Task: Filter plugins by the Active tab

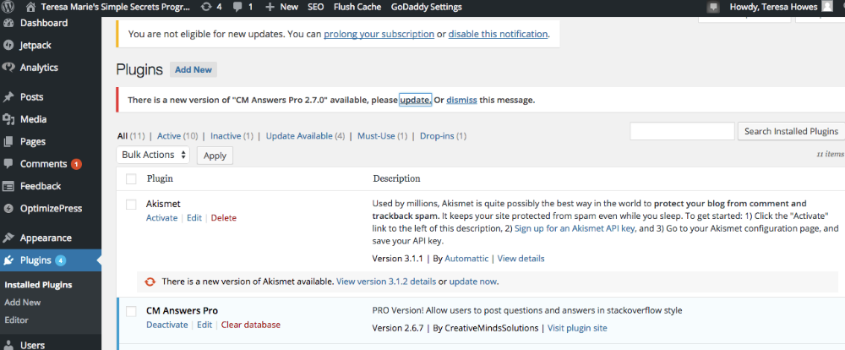Action: (169, 136)
